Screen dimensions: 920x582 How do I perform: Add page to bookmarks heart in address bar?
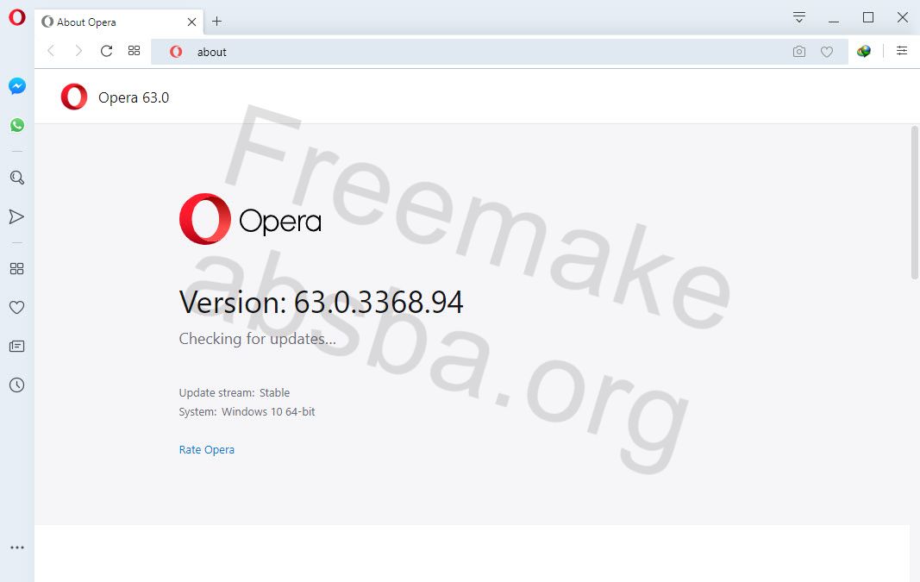pos(827,52)
